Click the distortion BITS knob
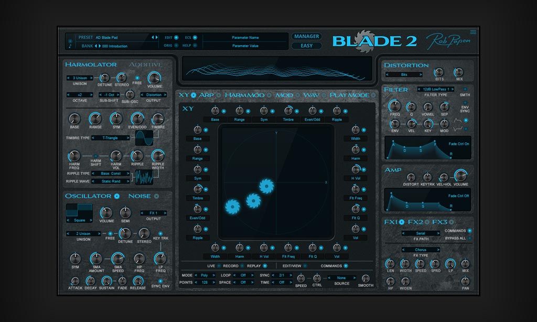 (x=439, y=72)
